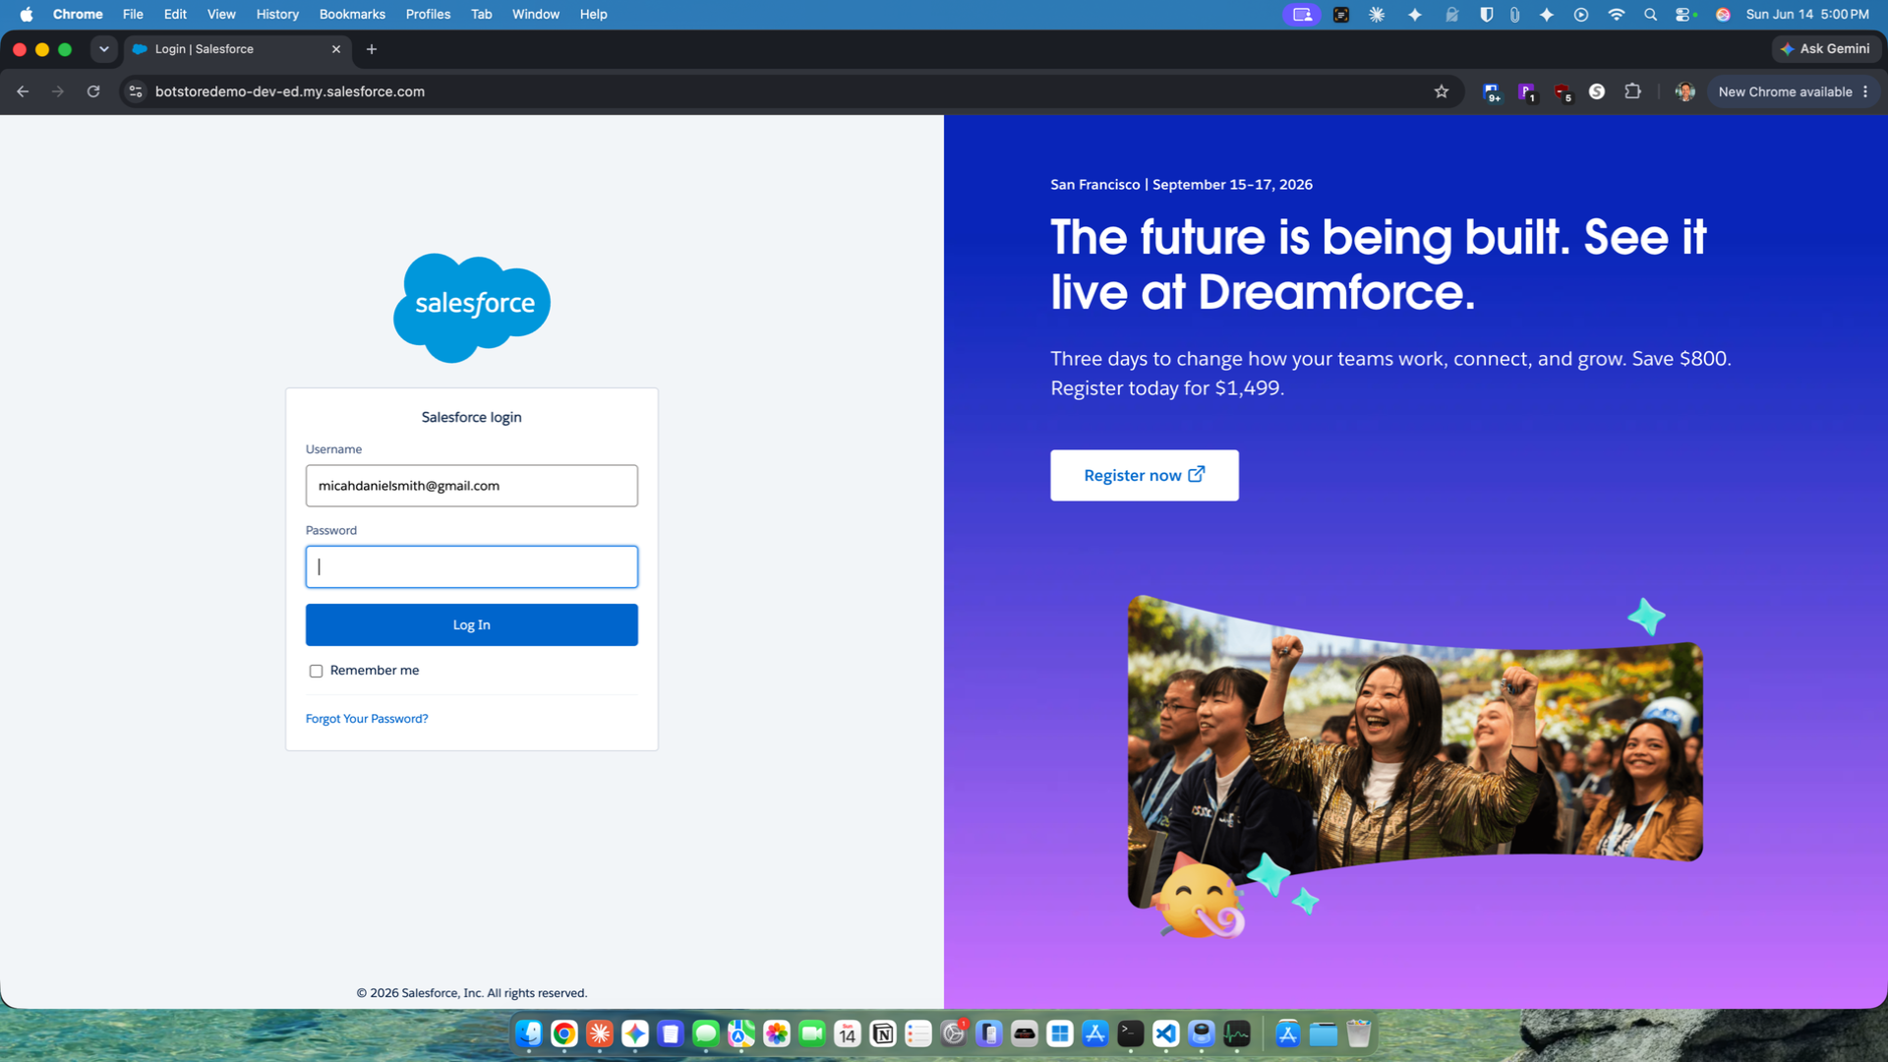Open the purple screen-sharing menu bar icon
Screen dimensions: 1888x1062
(1303, 14)
